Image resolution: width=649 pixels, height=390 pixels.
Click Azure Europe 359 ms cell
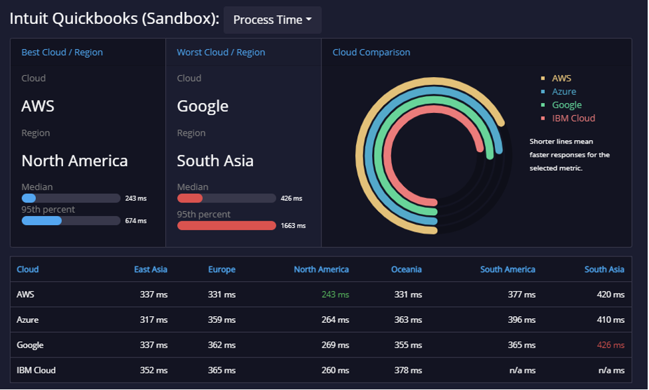221,320
